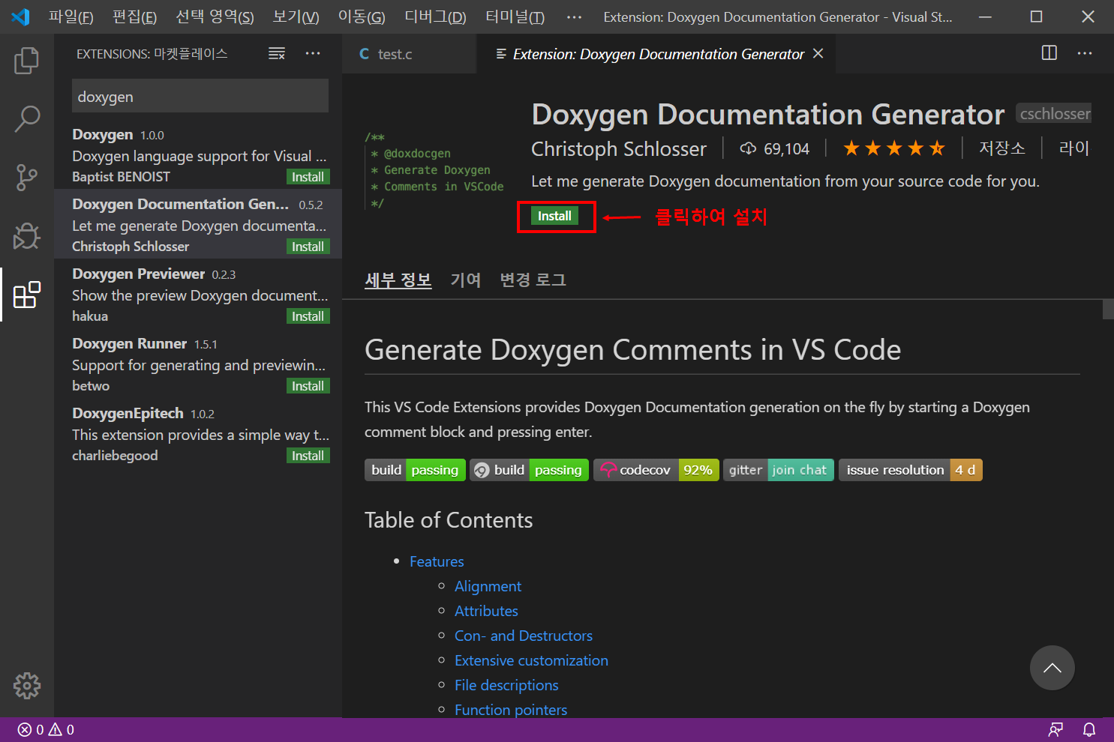
Task: Click the download count 69,104
Action: point(775,148)
